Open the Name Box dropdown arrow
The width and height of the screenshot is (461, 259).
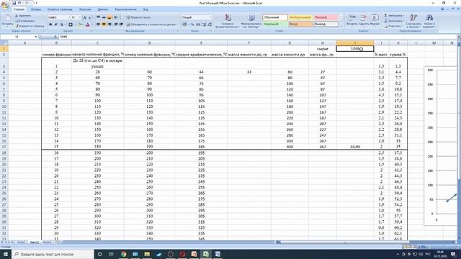click(x=35, y=37)
